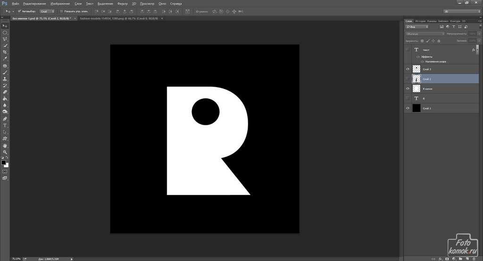Screen dimensions: 483x261
Task: Open the status bar info arrow
Action: (72, 259)
